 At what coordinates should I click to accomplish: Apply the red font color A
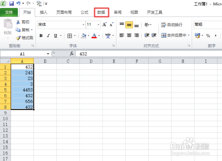pyautogui.click(x=94, y=35)
